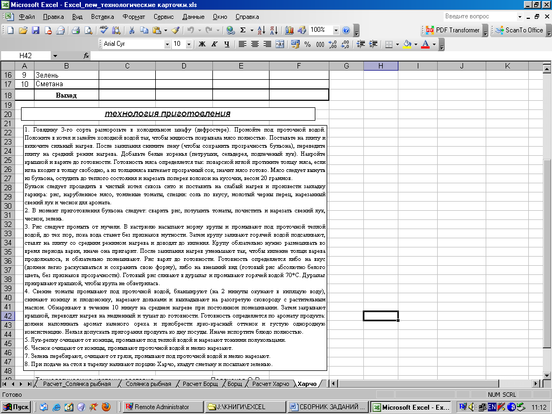The height and width of the screenshot is (414, 552).
Task: Open the Пуск start button
Action: [16, 407]
